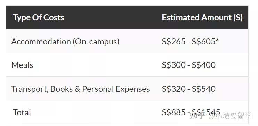Click the S$885 total amount
The width and height of the screenshot is (258, 126).
tap(174, 112)
